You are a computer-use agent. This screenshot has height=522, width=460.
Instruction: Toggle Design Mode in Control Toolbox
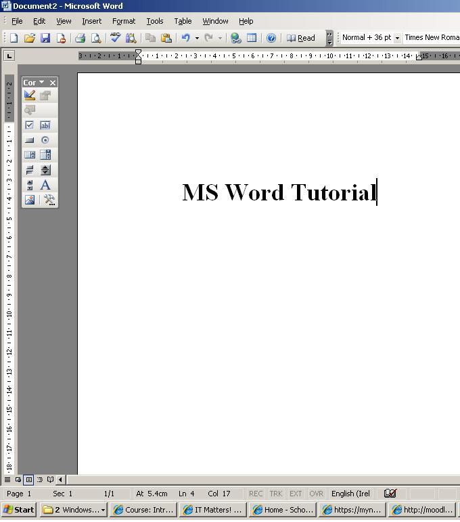[x=30, y=95]
